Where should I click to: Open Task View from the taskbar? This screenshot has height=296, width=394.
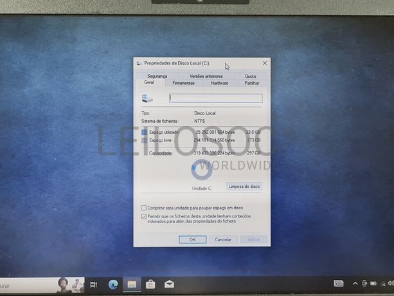click(x=93, y=284)
